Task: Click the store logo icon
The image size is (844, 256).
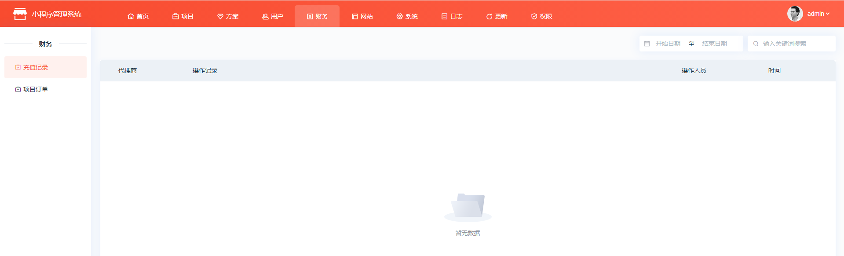Action: (20, 14)
